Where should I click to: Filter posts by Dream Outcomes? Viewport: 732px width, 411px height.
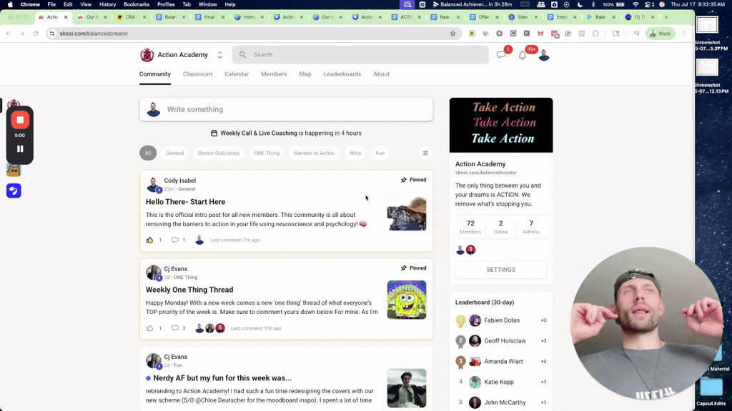(x=219, y=153)
